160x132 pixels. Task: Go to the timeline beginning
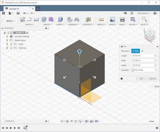coord(3,128)
